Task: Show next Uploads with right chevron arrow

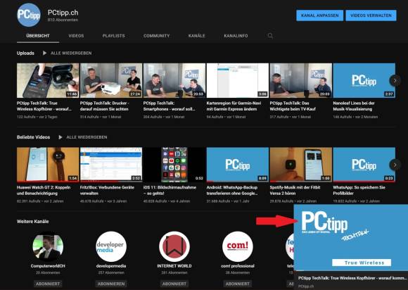Action: click(395, 81)
